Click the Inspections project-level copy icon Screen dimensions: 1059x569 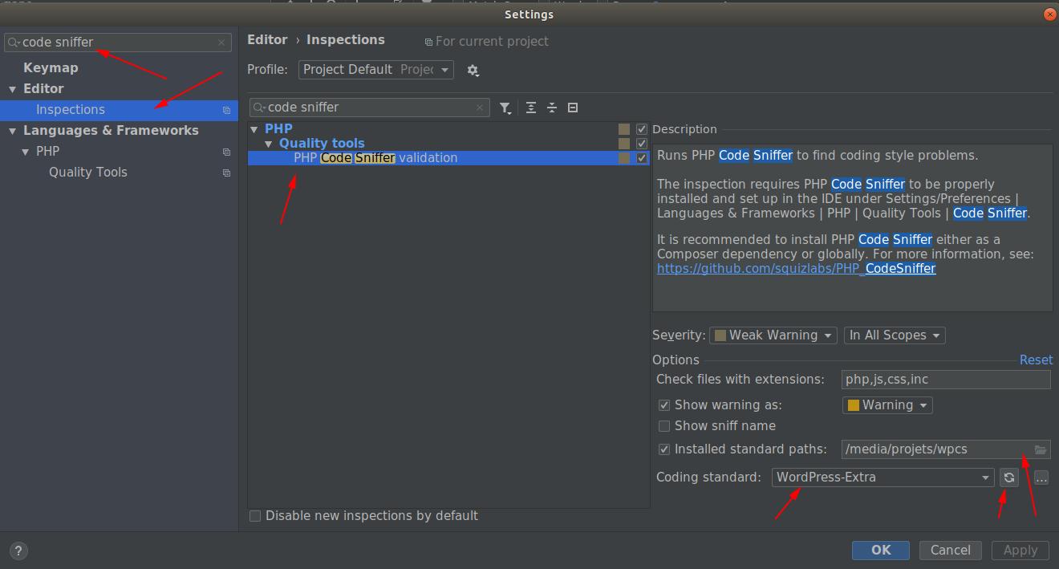[226, 110]
